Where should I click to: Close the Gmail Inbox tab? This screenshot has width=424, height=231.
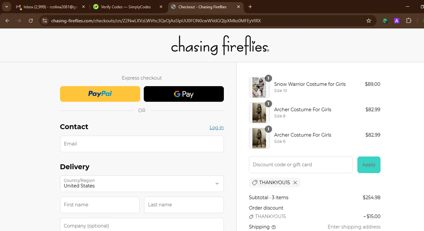click(83, 7)
